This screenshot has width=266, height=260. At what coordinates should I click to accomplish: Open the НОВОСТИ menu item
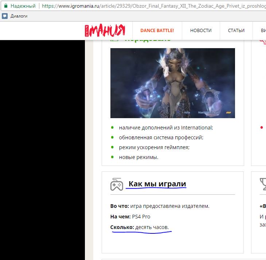201,31
